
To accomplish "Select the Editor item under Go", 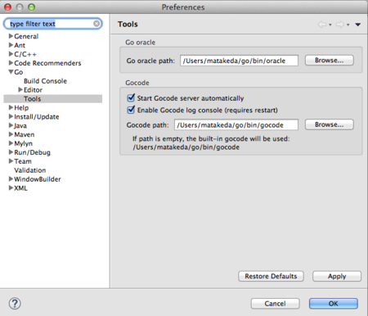I will [33, 90].
